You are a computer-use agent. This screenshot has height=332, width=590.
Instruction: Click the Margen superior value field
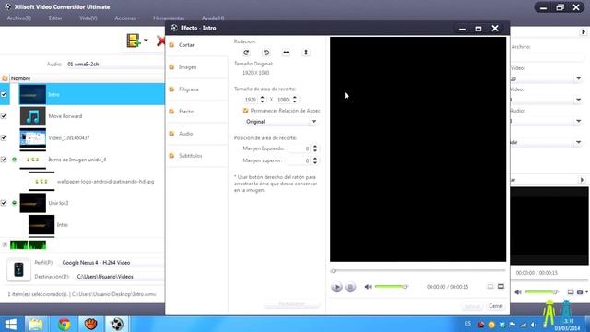[299, 160]
